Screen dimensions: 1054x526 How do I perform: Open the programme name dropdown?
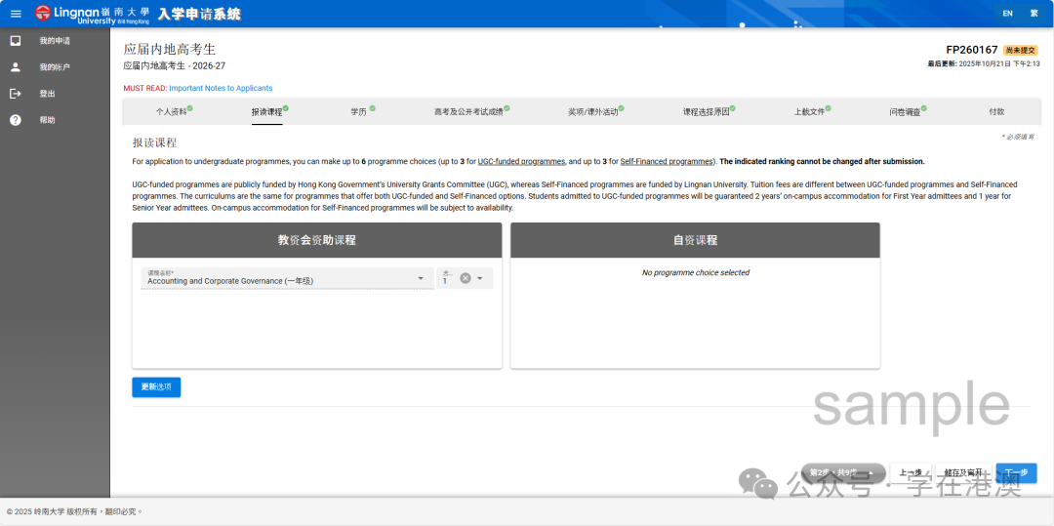click(x=421, y=278)
